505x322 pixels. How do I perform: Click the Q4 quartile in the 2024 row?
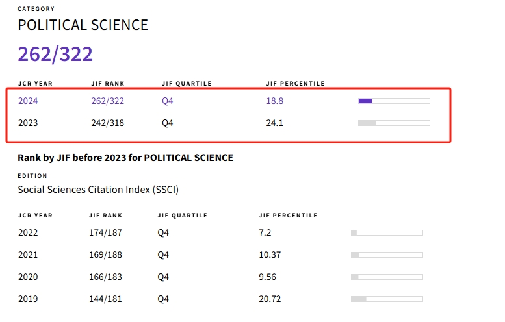click(168, 101)
